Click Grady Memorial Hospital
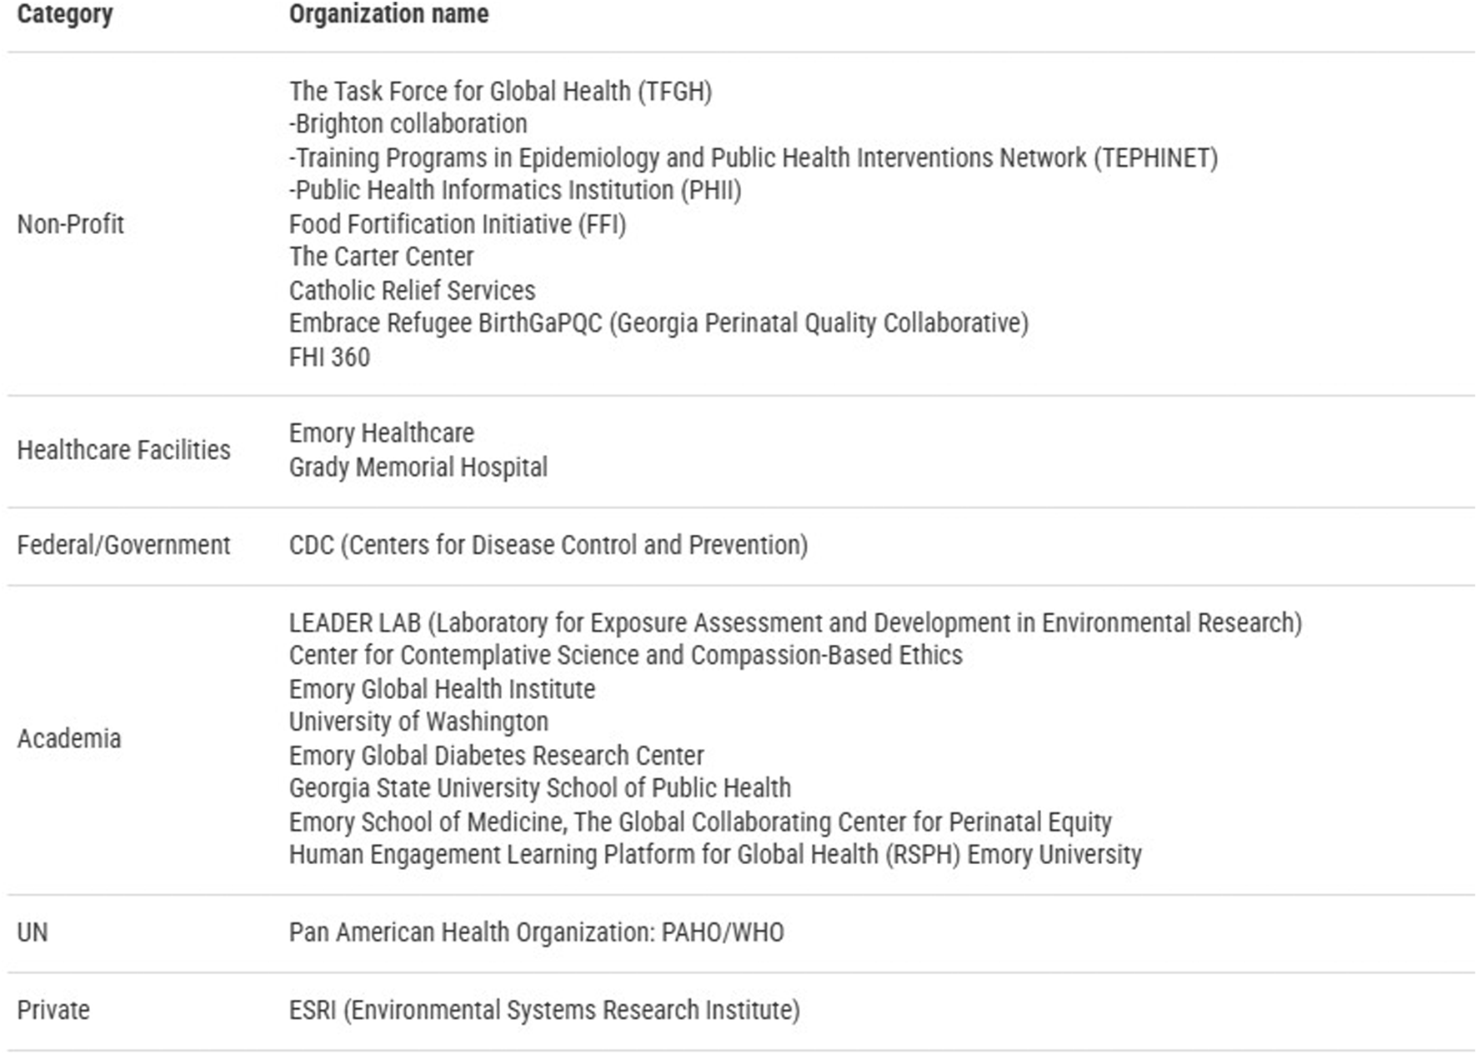 pyautogui.click(x=418, y=467)
